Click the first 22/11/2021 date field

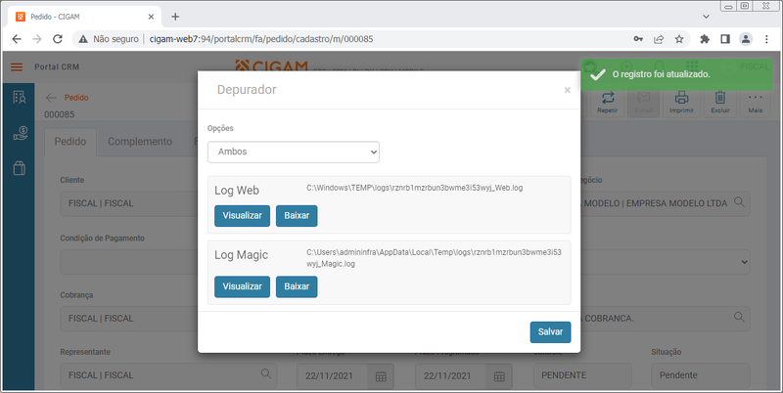(333, 376)
